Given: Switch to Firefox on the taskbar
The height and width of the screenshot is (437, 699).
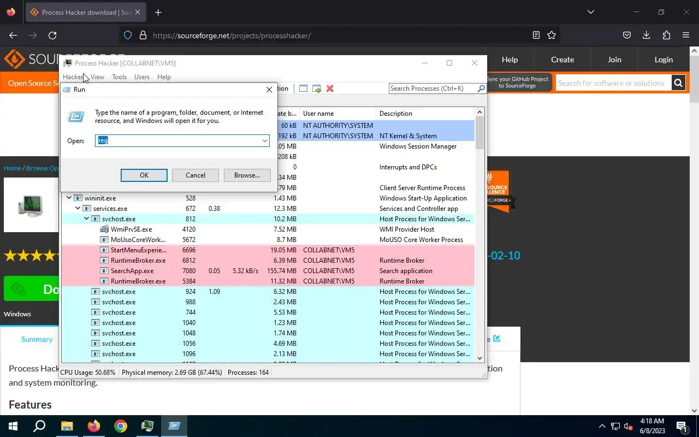Looking at the screenshot, I should [x=94, y=426].
